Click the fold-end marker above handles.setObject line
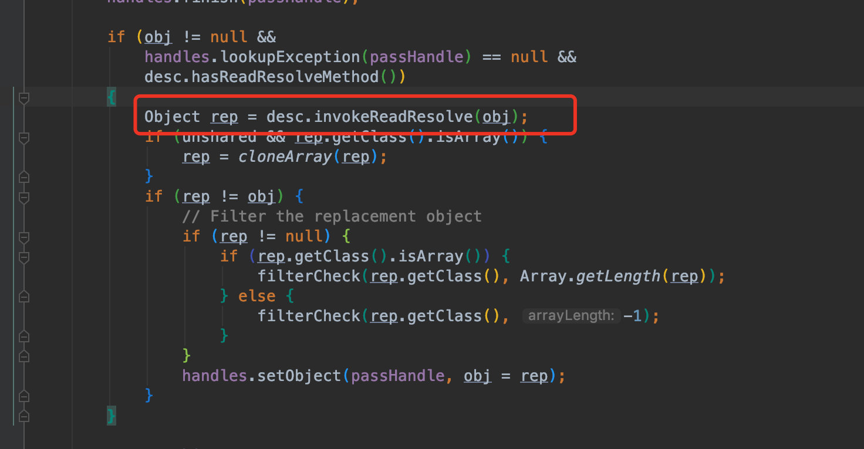The width and height of the screenshot is (864, 449). click(24, 355)
